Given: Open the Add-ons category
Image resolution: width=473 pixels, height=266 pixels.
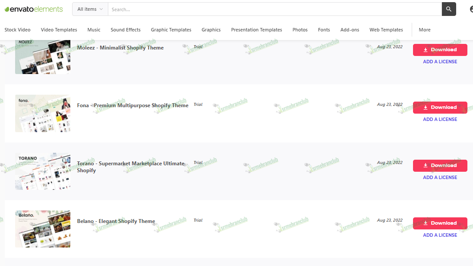Looking at the screenshot, I should [x=350, y=30].
